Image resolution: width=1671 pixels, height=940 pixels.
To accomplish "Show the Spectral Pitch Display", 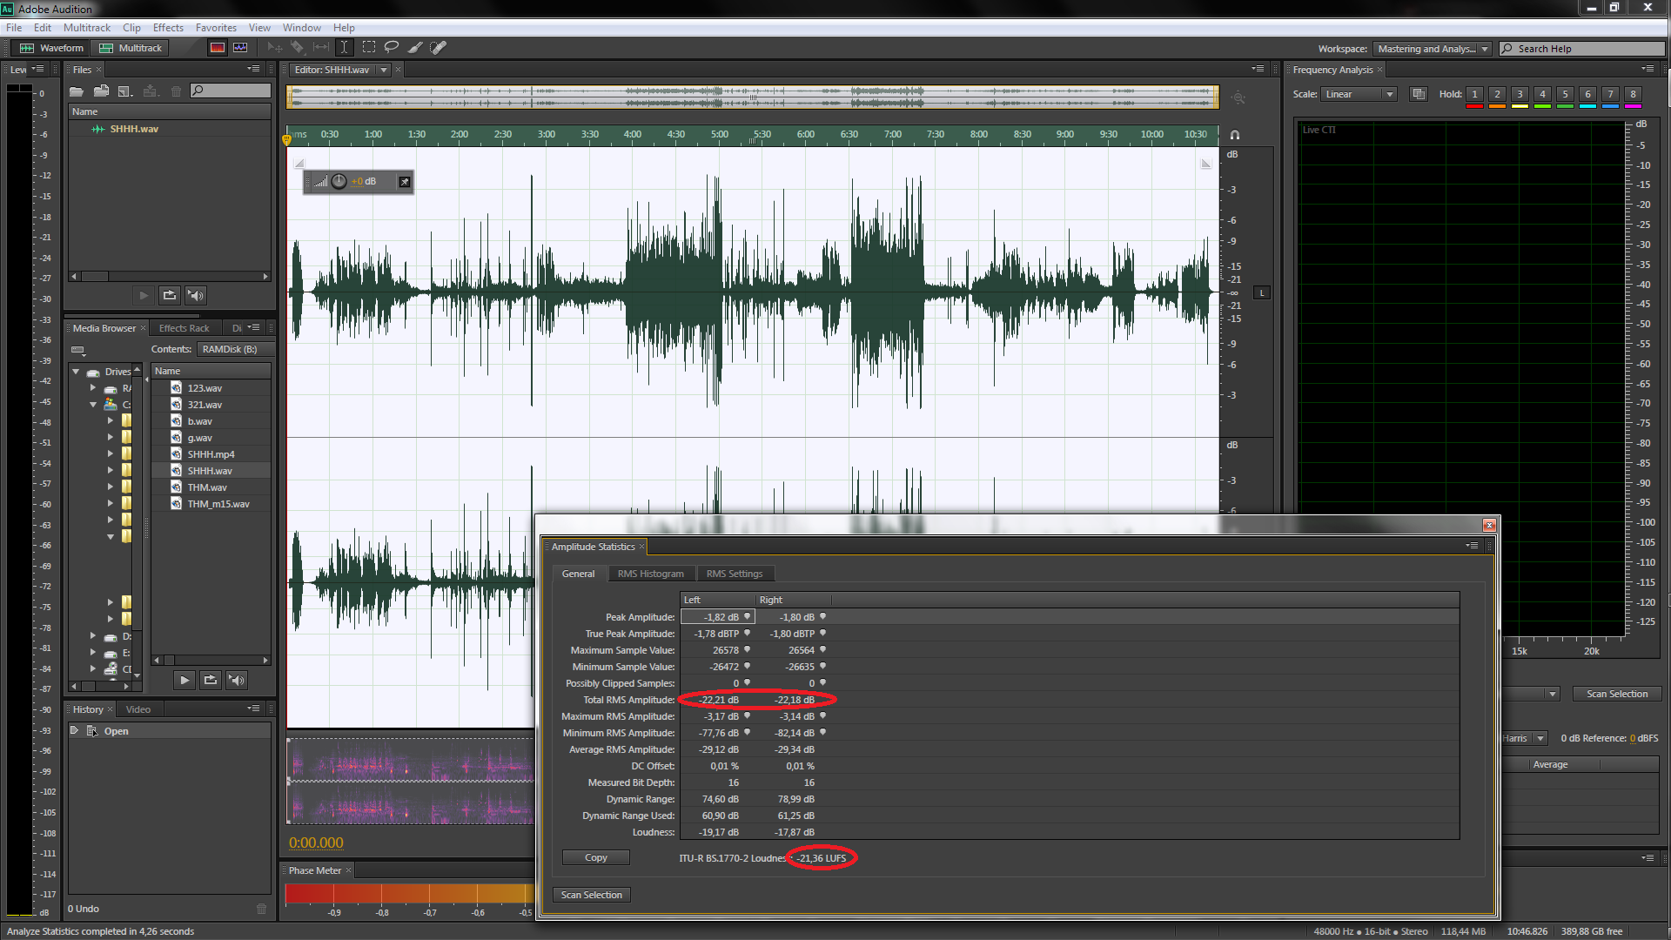I will (240, 48).
